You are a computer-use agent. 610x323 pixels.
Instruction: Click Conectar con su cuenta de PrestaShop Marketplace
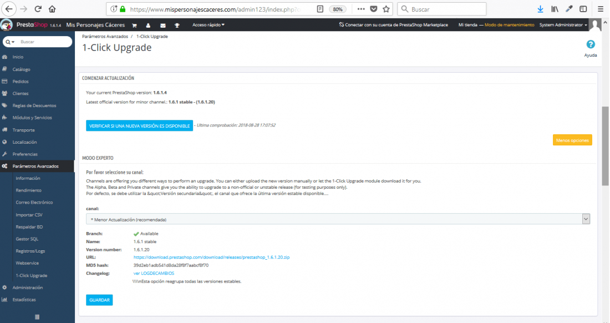393,25
